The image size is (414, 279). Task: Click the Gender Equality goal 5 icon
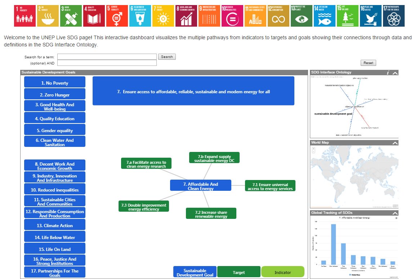point(117,16)
